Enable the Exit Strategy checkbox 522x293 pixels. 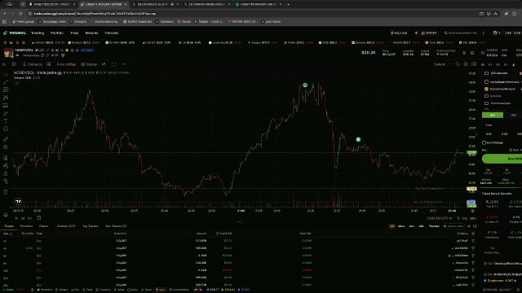point(484,143)
